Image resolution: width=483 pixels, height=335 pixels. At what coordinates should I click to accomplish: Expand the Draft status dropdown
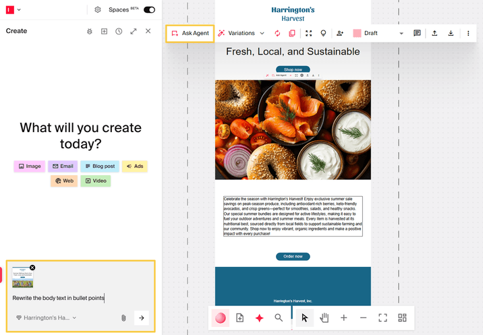click(x=401, y=33)
